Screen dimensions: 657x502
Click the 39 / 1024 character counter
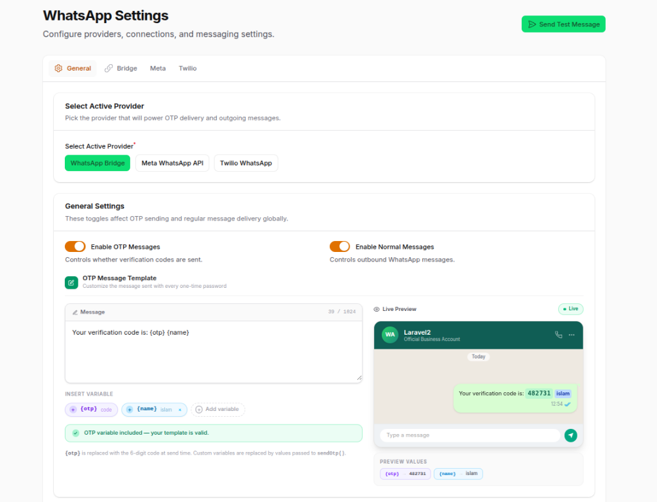point(342,312)
